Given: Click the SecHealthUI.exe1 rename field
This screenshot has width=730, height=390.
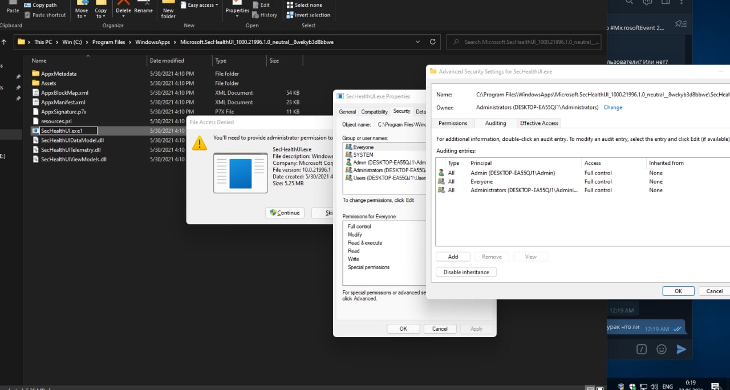Looking at the screenshot, I should [x=68, y=131].
